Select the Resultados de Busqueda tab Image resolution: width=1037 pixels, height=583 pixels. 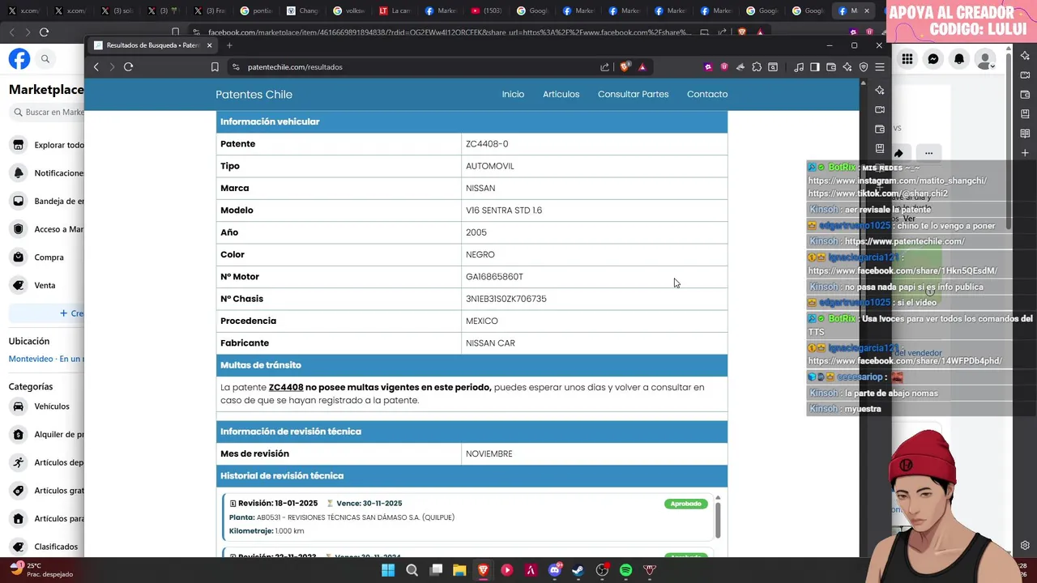click(153, 45)
